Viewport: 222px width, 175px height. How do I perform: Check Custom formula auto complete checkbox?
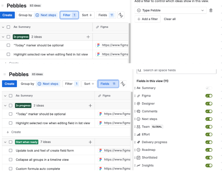(10, 169)
